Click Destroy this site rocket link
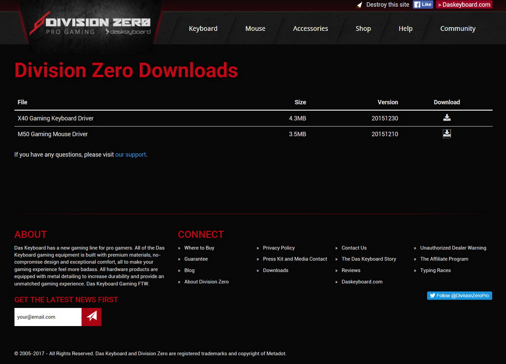Viewport: 506px width, 364px height. (383, 5)
